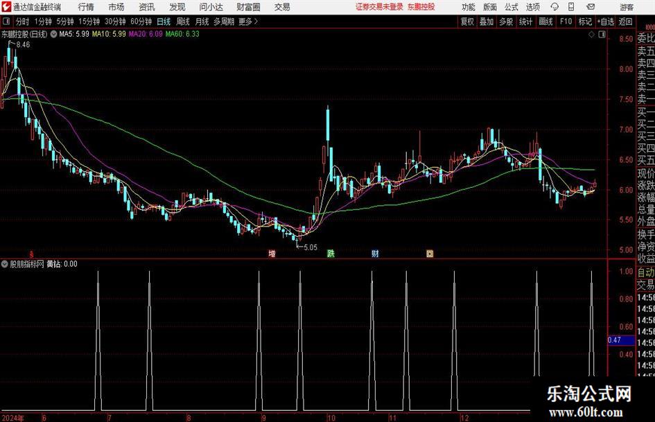Click the 8.46 high price label
655x422 pixels.
[x=23, y=45]
